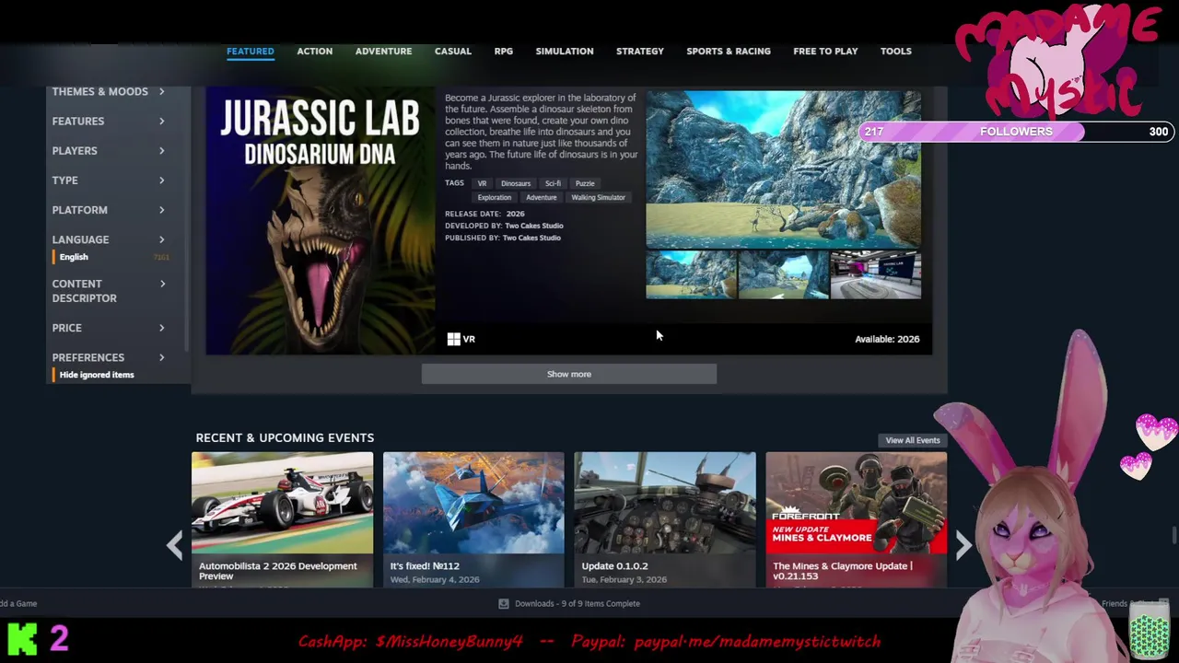
Task: Go to previous events with left arrow
Action: click(x=175, y=545)
